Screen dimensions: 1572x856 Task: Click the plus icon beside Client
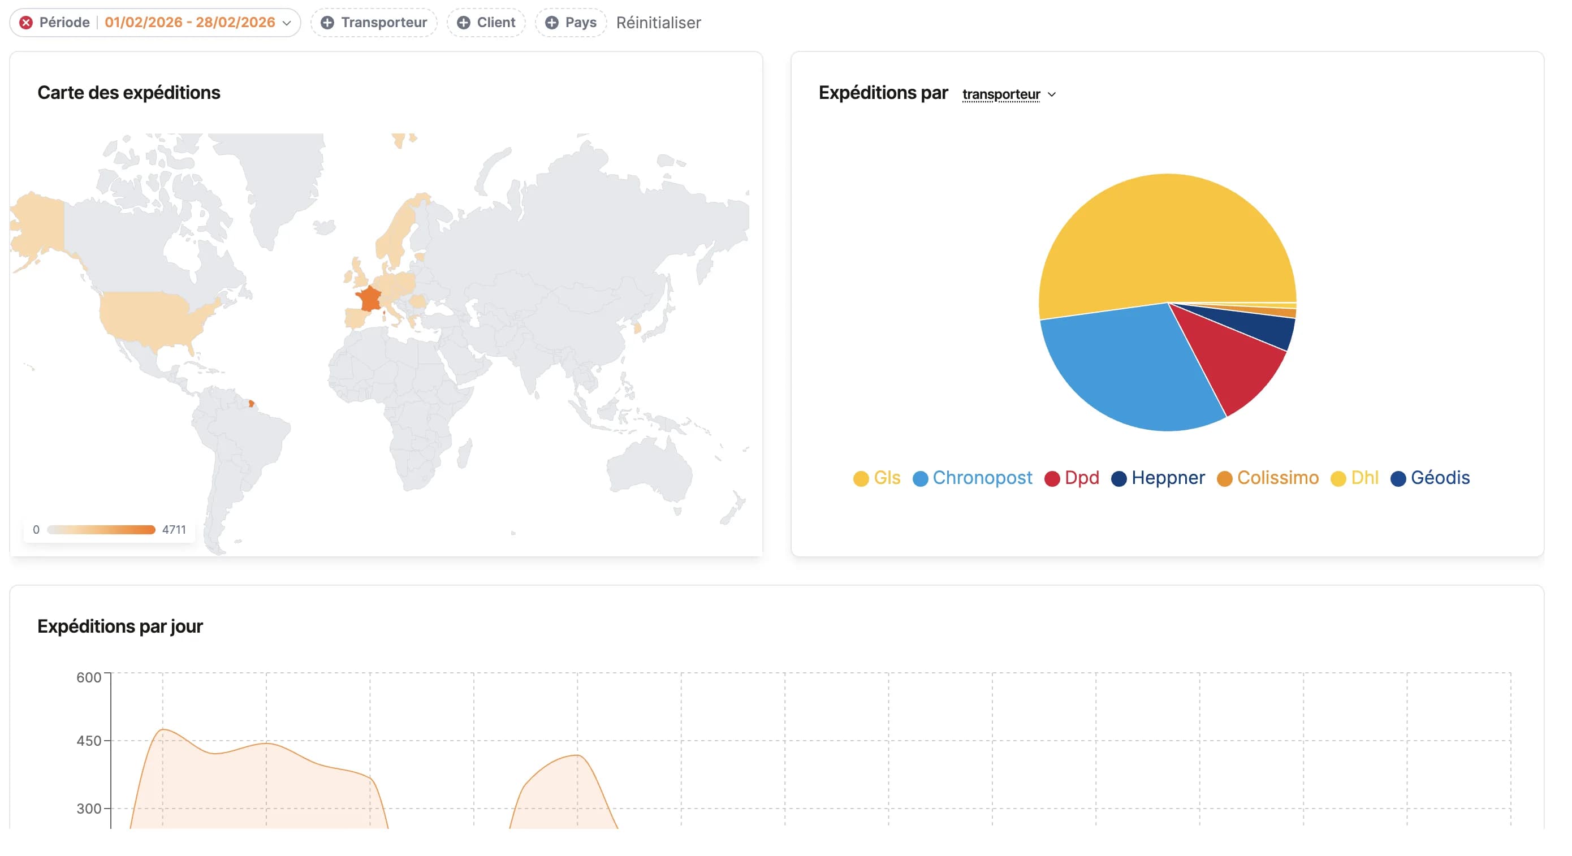pos(464,23)
